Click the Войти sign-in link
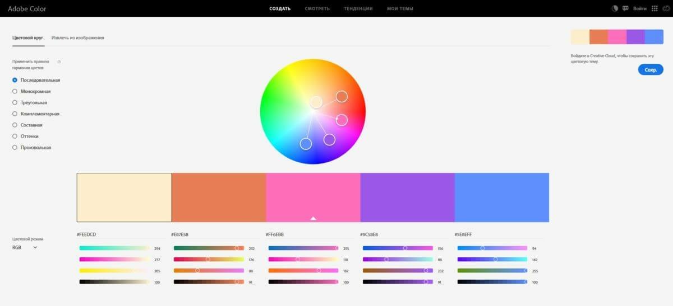Viewport: 673px width, 306px height. click(x=640, y=9)
